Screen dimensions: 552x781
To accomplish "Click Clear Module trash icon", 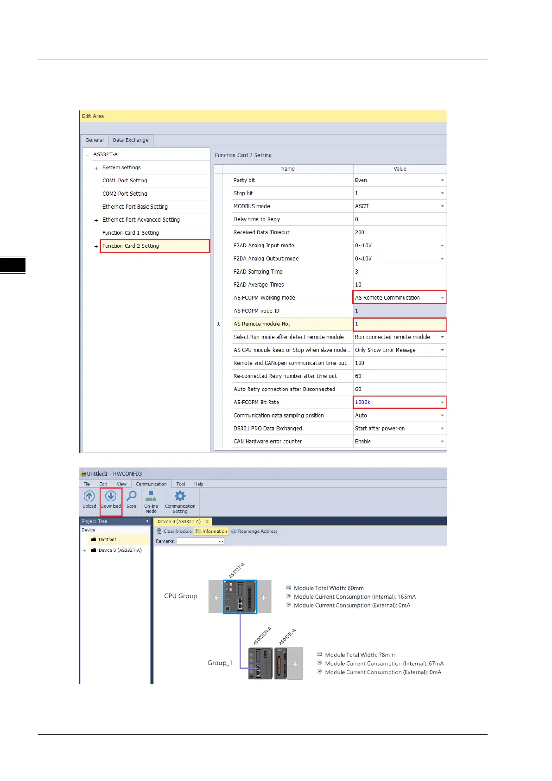I will coord(159,531).
